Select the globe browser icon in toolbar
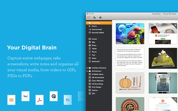The width and height of the screenshot is (178, 111). pyautogui.click(x=100, y=17)
